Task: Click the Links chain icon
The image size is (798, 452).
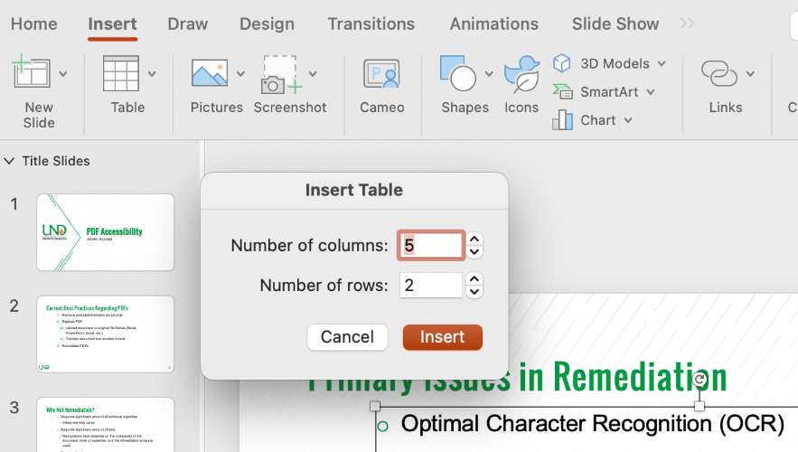Action: [718, 73]
